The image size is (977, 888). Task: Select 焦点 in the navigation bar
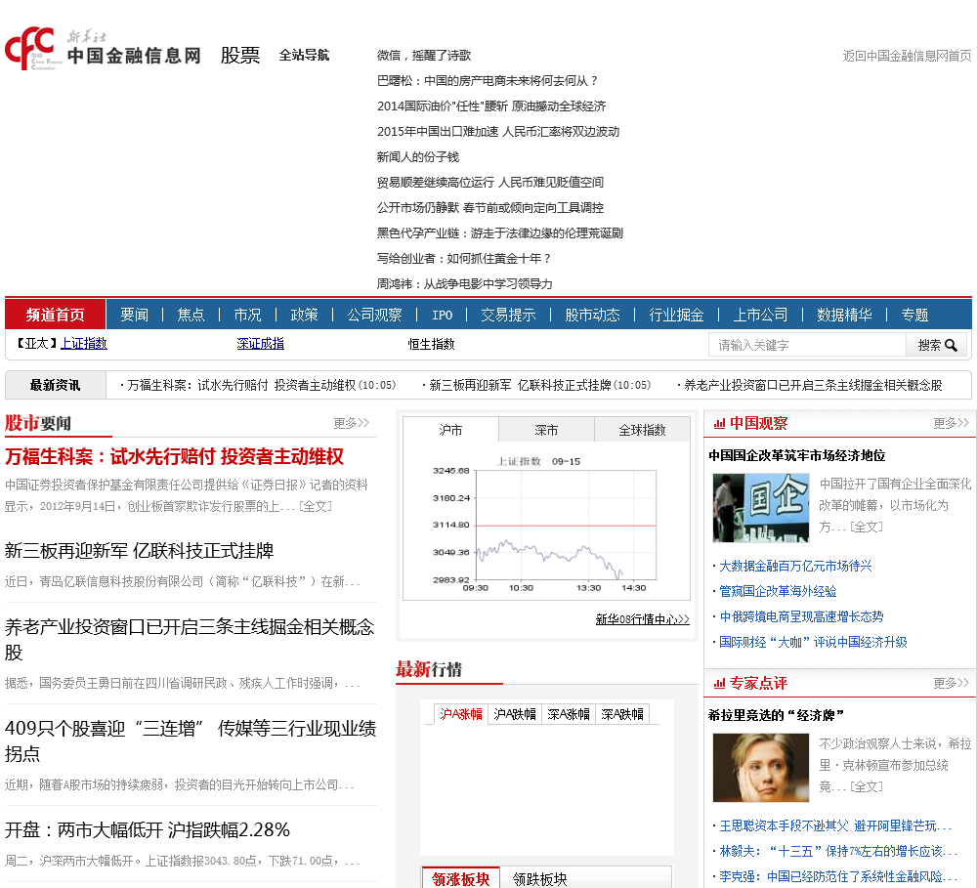[191, 315]
